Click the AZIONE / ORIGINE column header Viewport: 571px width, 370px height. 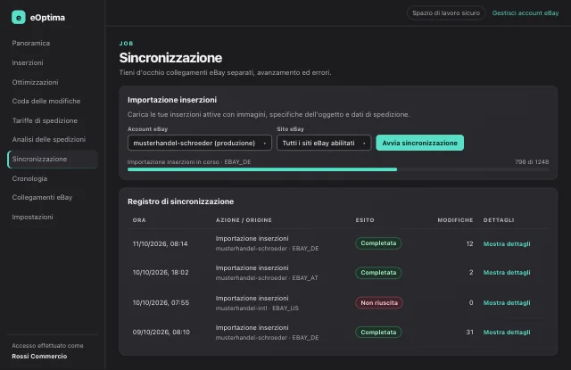[244, 220]
